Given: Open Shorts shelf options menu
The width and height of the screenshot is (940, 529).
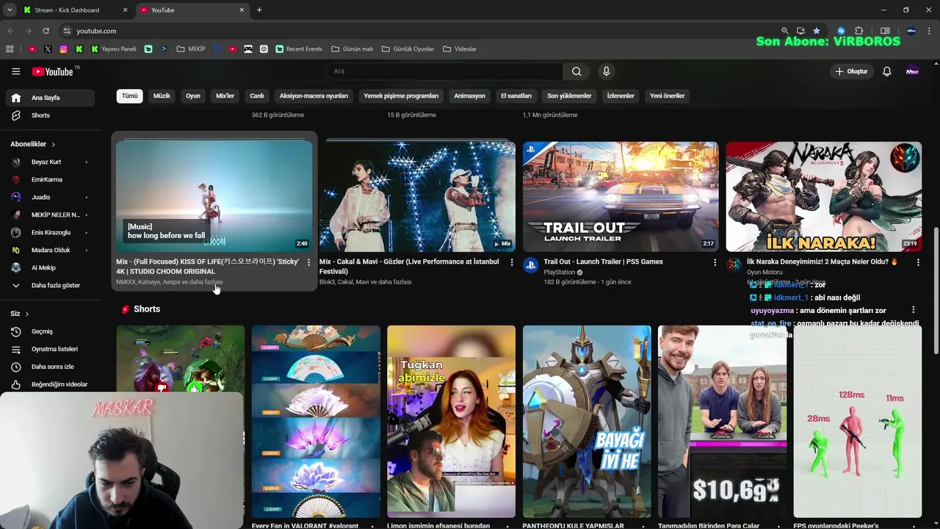Looking at the screenshot, I should (914, 310).
